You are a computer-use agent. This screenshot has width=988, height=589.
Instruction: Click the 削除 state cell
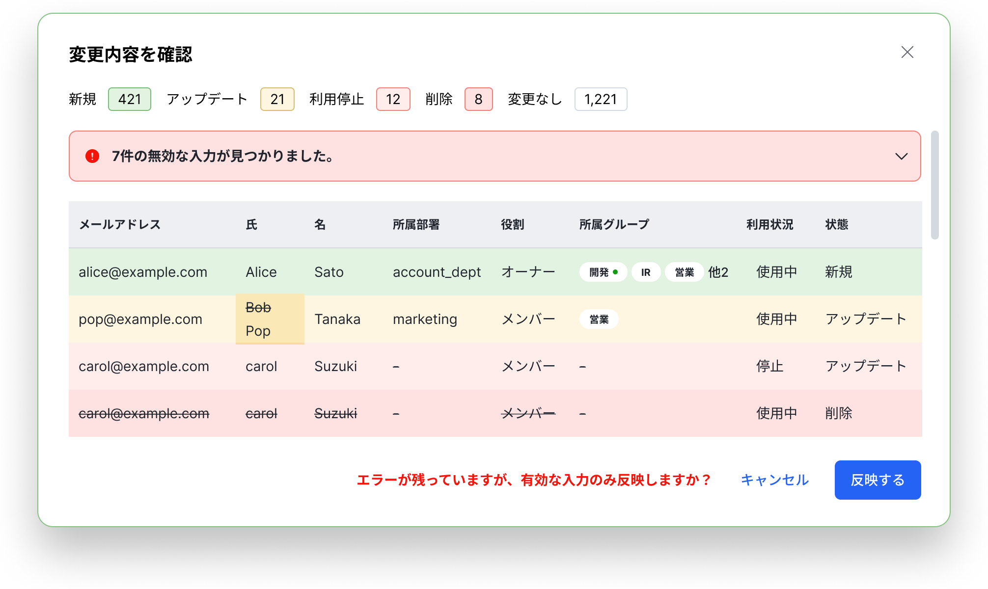[x=838, y=413]
